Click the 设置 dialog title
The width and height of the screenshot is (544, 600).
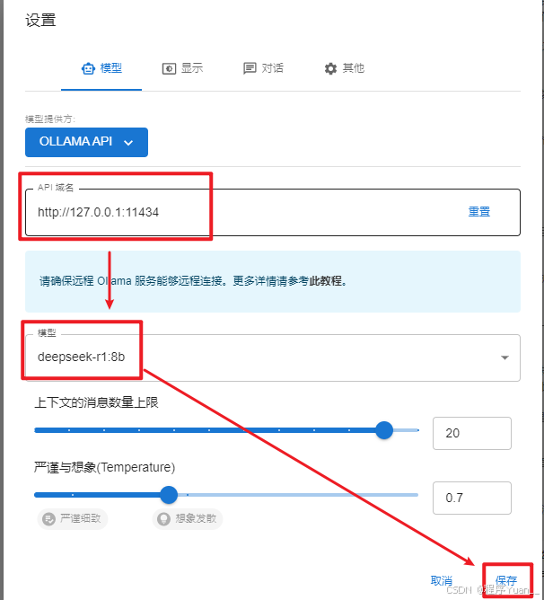tap(40, 20)
